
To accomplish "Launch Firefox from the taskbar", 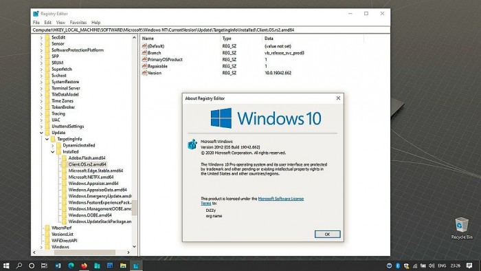I will point(84,265).
